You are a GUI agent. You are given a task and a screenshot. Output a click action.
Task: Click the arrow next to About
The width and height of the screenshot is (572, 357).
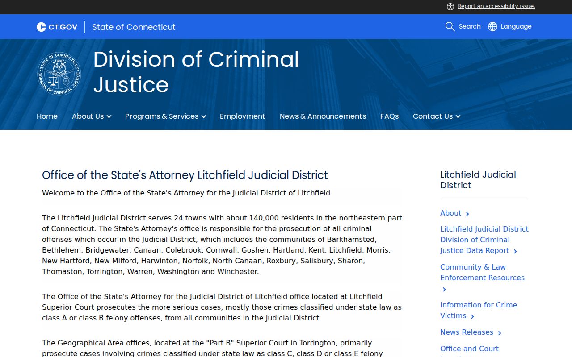pyautogui.click(x=467, y=214)
